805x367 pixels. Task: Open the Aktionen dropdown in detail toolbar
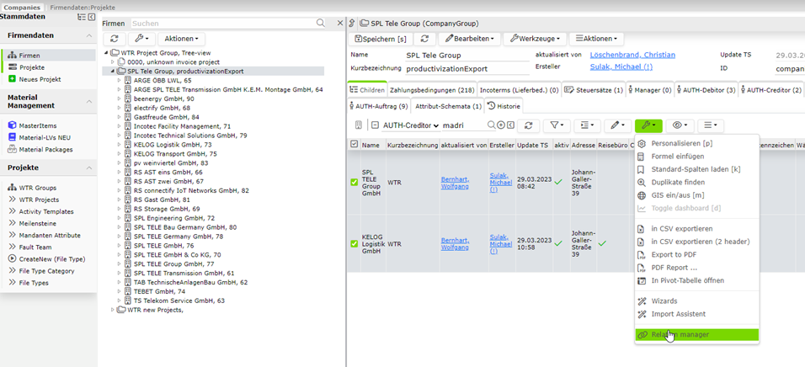pos(596,39)
